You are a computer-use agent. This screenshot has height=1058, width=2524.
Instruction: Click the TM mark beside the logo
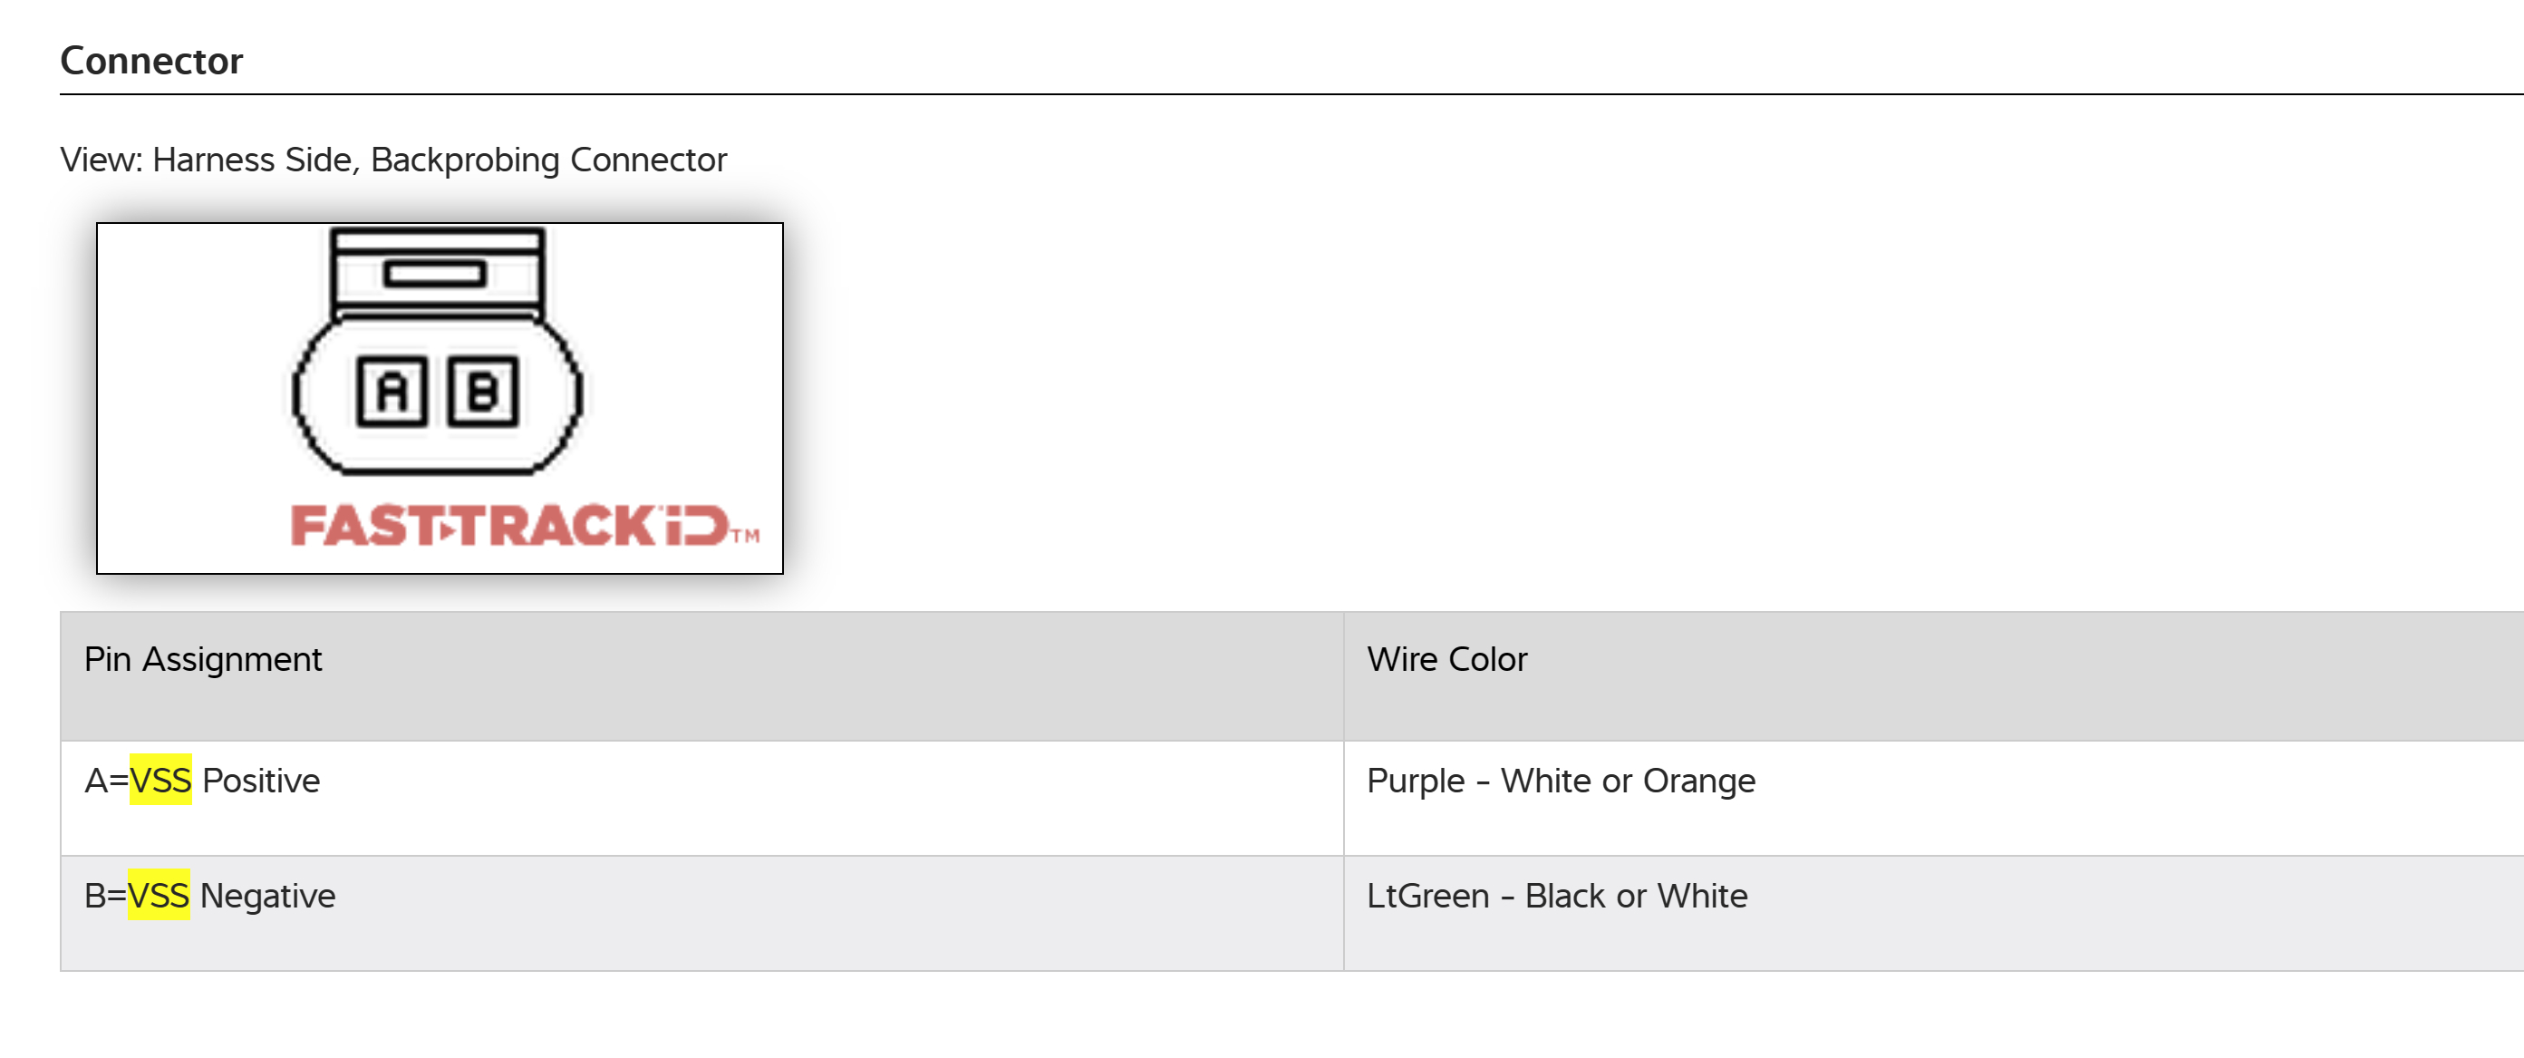(x=746, y=536)
